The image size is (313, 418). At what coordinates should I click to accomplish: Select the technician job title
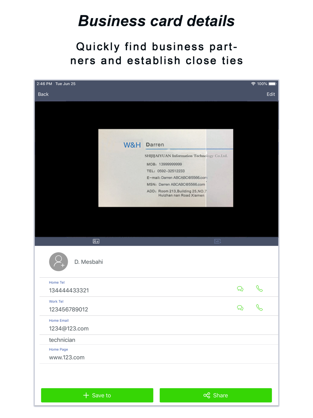tap(62, 340)
